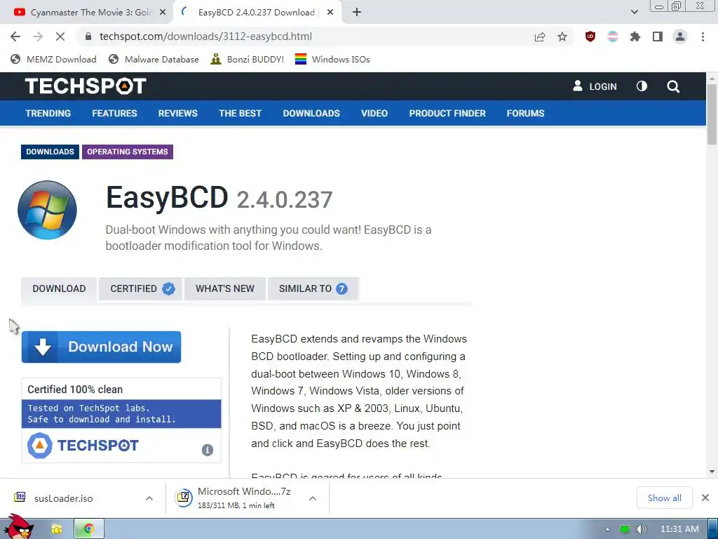The width and height of the screenshot is (718, 539).
Task: Select the DOWNLOAD tab
Action: click(x=59, y=288)
